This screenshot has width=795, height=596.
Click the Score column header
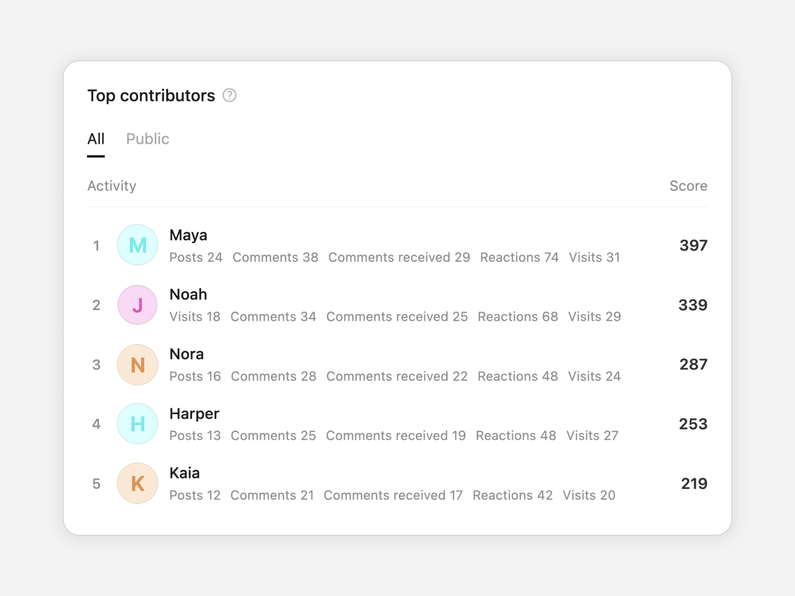[688, 186]
